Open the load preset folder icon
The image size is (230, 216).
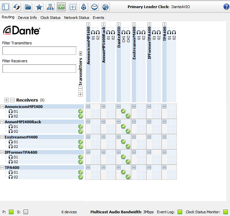pyautogui.click(x=28, y=6)
